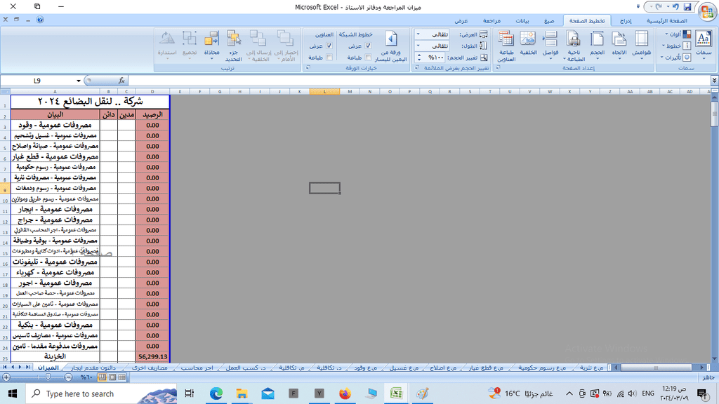Open the Themes (سمات) gallery
Viewport: 719px width, 404px height.
tap(703, 43)
